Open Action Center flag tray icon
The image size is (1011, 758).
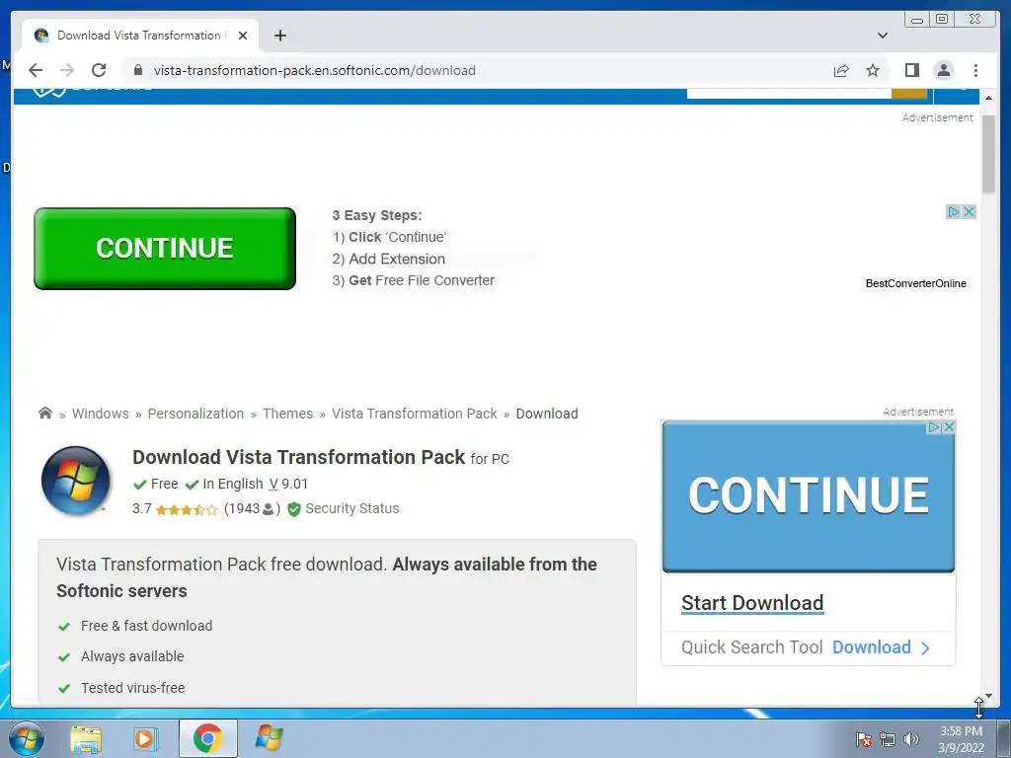[863, 739]
